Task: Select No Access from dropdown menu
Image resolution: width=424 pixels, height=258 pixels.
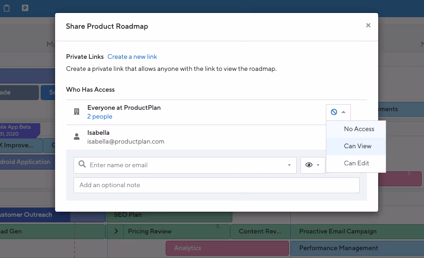Action: click(356, 129)
